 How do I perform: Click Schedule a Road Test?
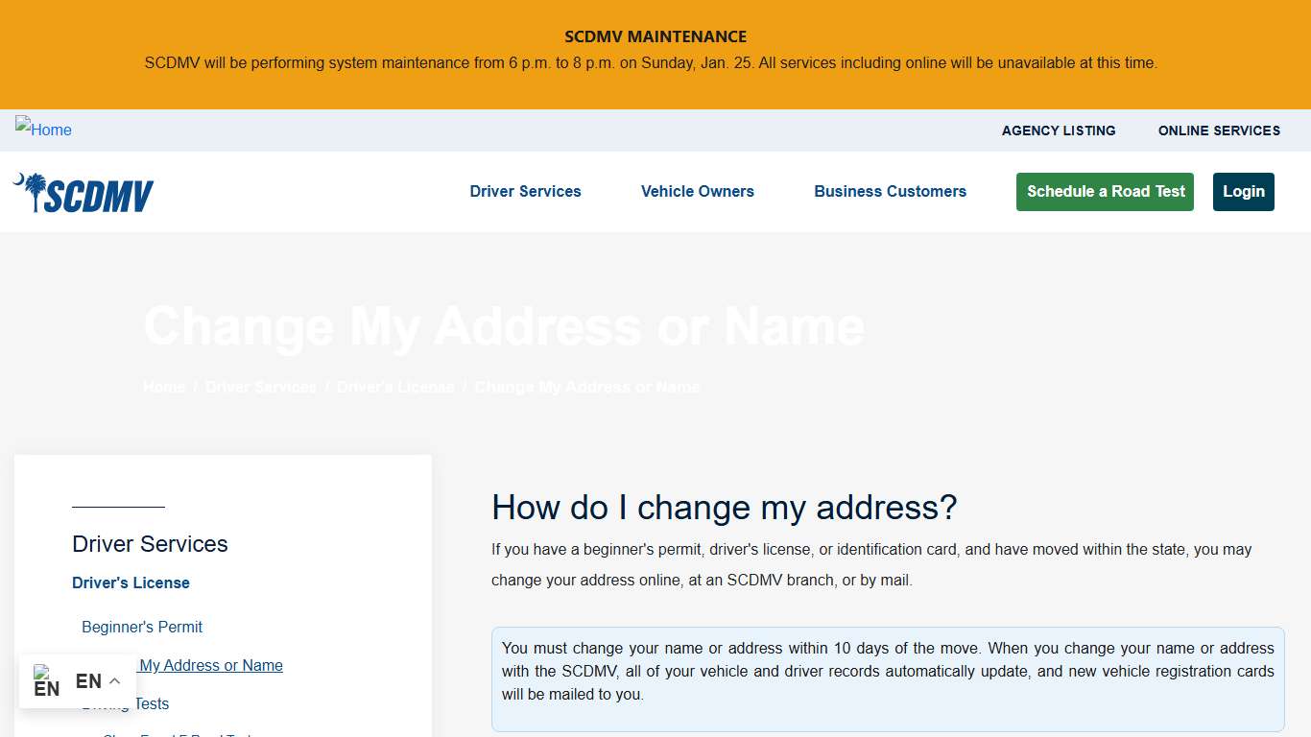pos(1104,191)
